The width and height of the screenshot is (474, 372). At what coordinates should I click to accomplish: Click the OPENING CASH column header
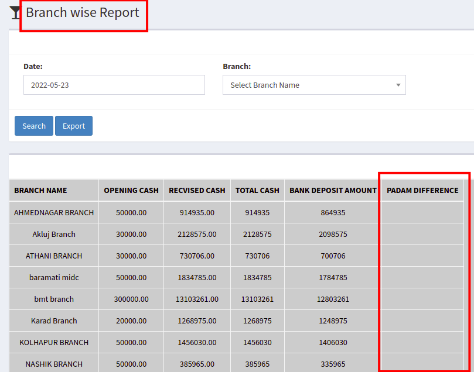[x=131, y=190]
